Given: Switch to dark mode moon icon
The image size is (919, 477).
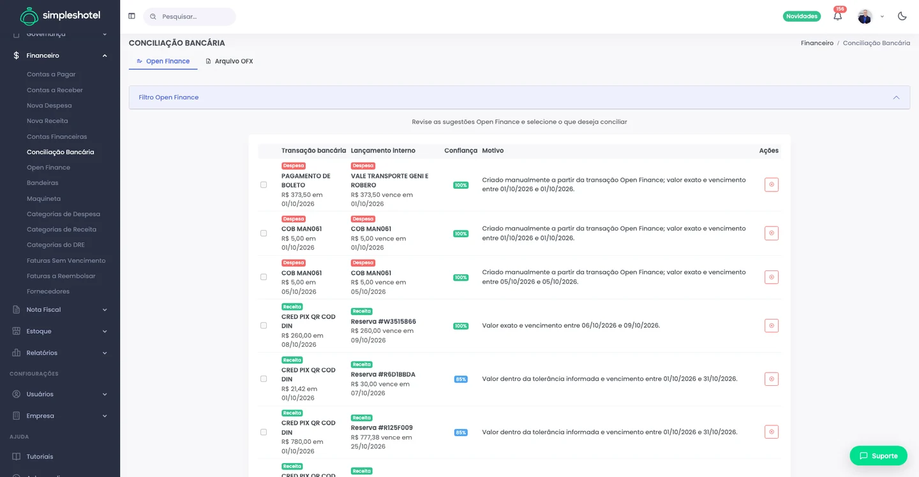Looking at the screenshot, I should pos(902,16).
